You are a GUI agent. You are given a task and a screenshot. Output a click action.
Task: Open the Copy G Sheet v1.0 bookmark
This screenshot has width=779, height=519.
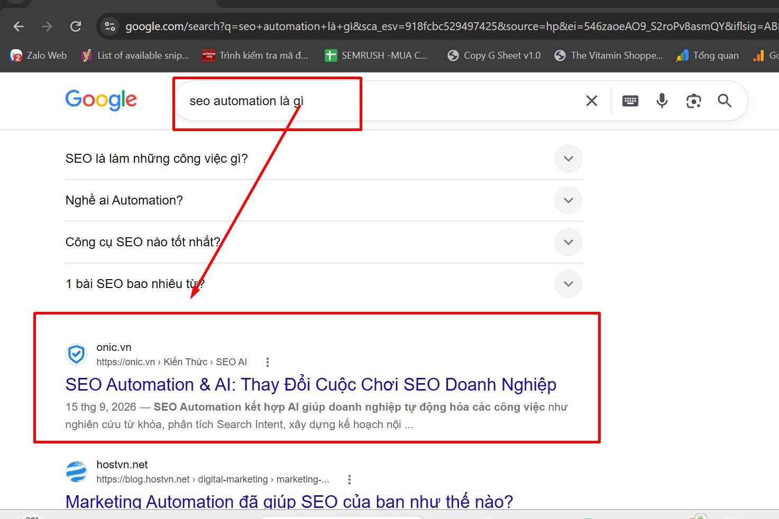coord(494,55)
